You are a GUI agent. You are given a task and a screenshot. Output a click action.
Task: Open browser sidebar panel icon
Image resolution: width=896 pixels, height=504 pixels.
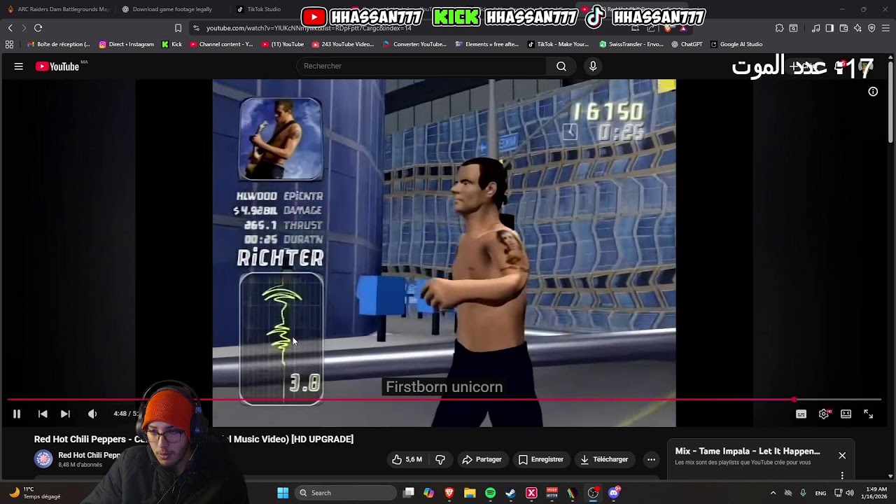click(x=829, y=28)
